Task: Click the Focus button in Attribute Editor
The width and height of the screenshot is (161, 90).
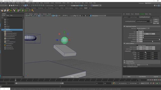Action: coord(156,19)
